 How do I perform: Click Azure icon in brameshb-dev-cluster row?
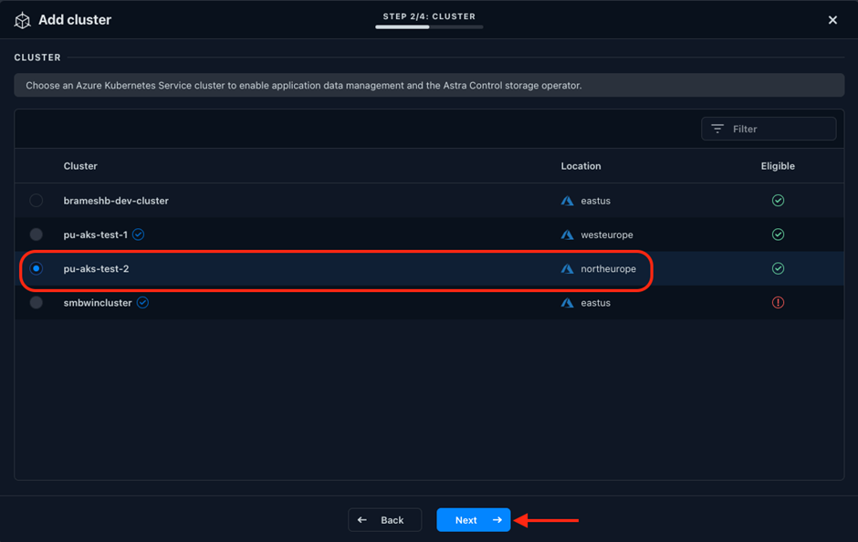[x=568, y=201]
